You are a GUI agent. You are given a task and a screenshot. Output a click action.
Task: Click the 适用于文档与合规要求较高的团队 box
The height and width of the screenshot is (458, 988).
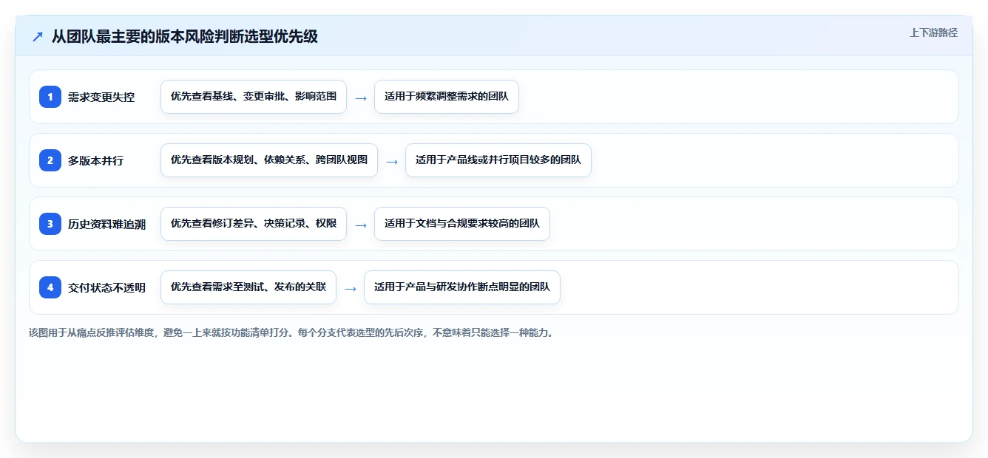click(462, 224)
